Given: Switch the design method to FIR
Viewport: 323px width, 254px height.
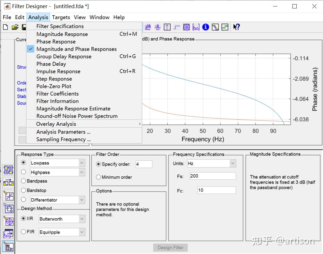Looking at the screenshot, I should [24, 232].
